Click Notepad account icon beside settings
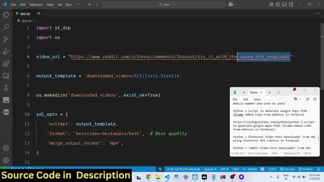The width and height of the screenshot is (324, 182). coord(307,99)
